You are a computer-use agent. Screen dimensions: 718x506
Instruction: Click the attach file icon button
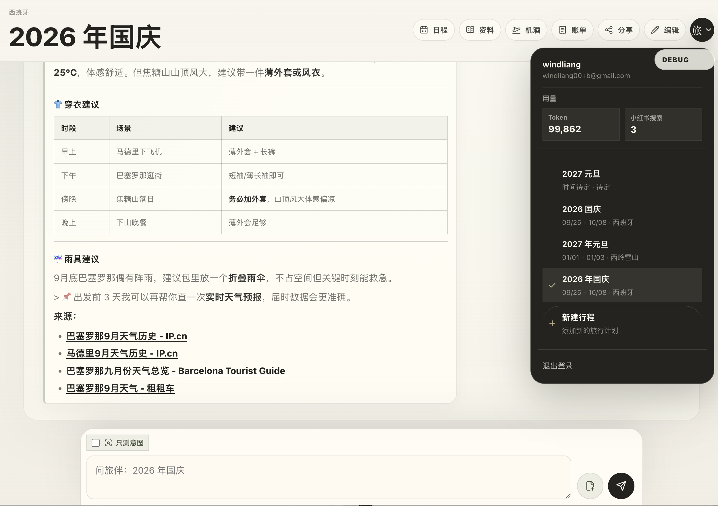point(590,486)
